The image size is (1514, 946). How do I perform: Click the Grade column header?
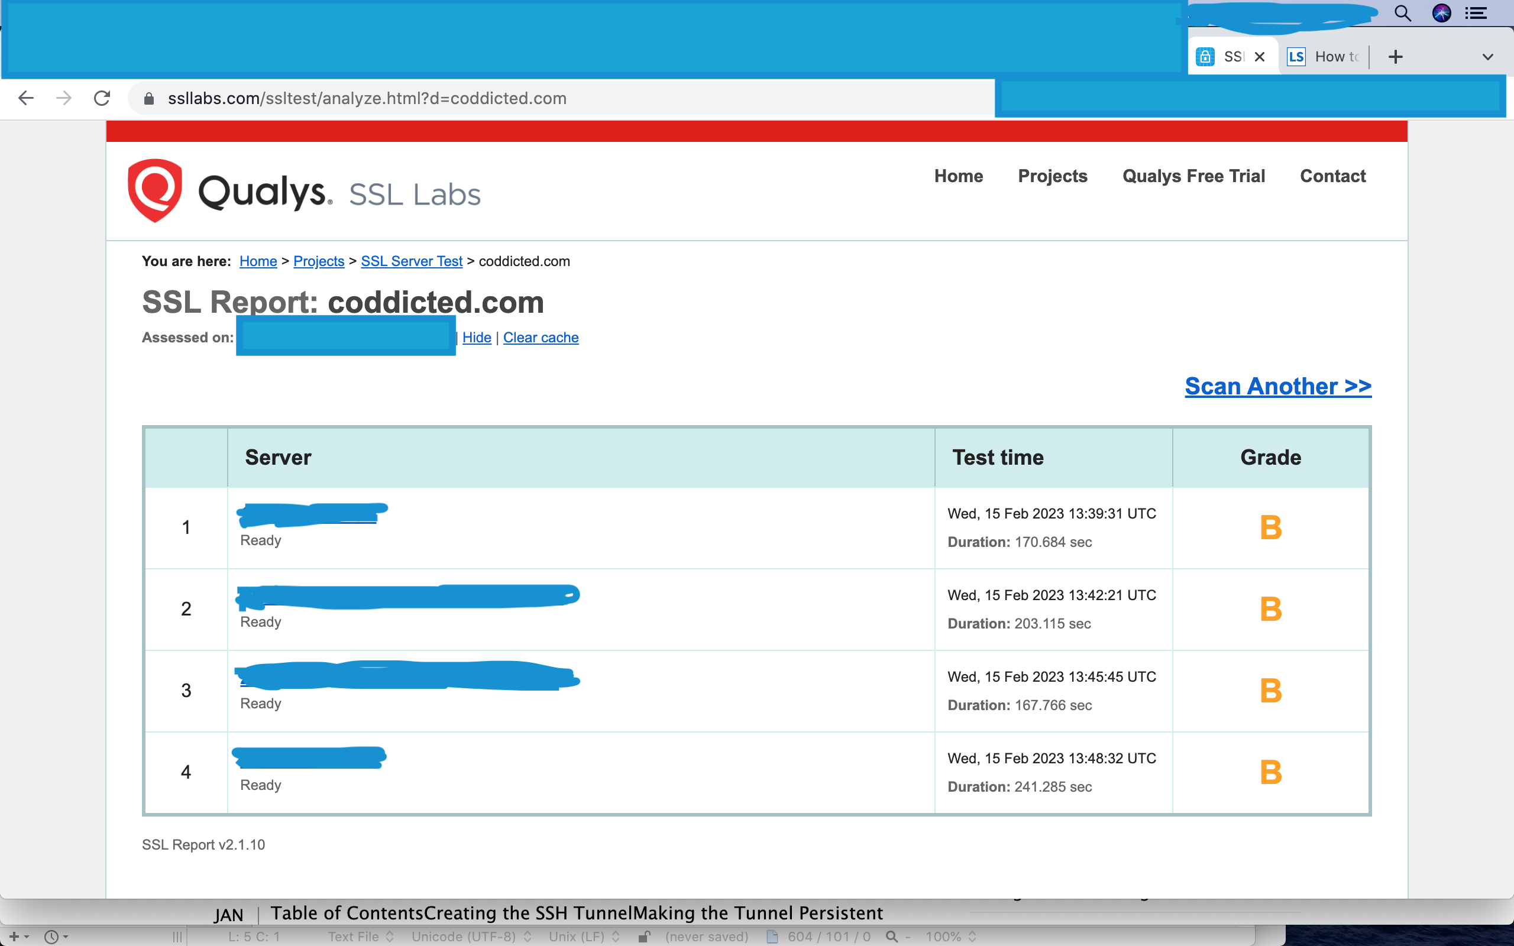tap(1270, 458)
